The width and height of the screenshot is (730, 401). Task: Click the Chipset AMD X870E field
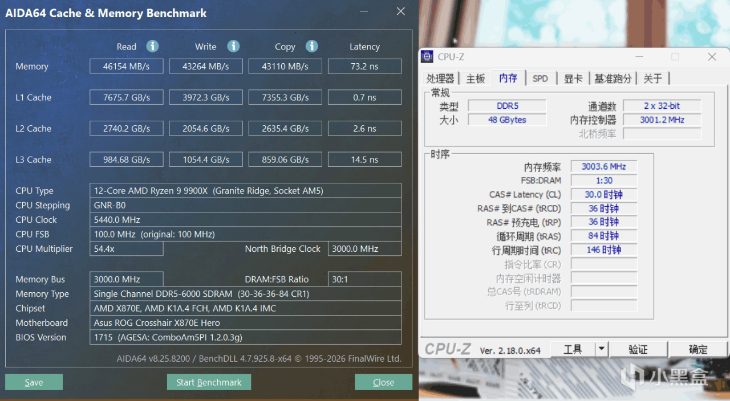tap(245, 308)
